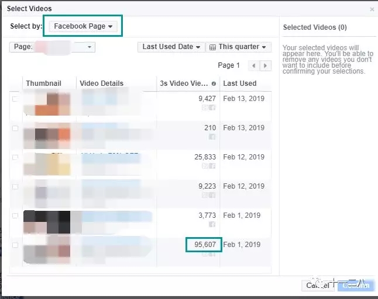Click Instagram placement icon under 9,427 views
Viewport: 378px width, 299px height.
205,107
